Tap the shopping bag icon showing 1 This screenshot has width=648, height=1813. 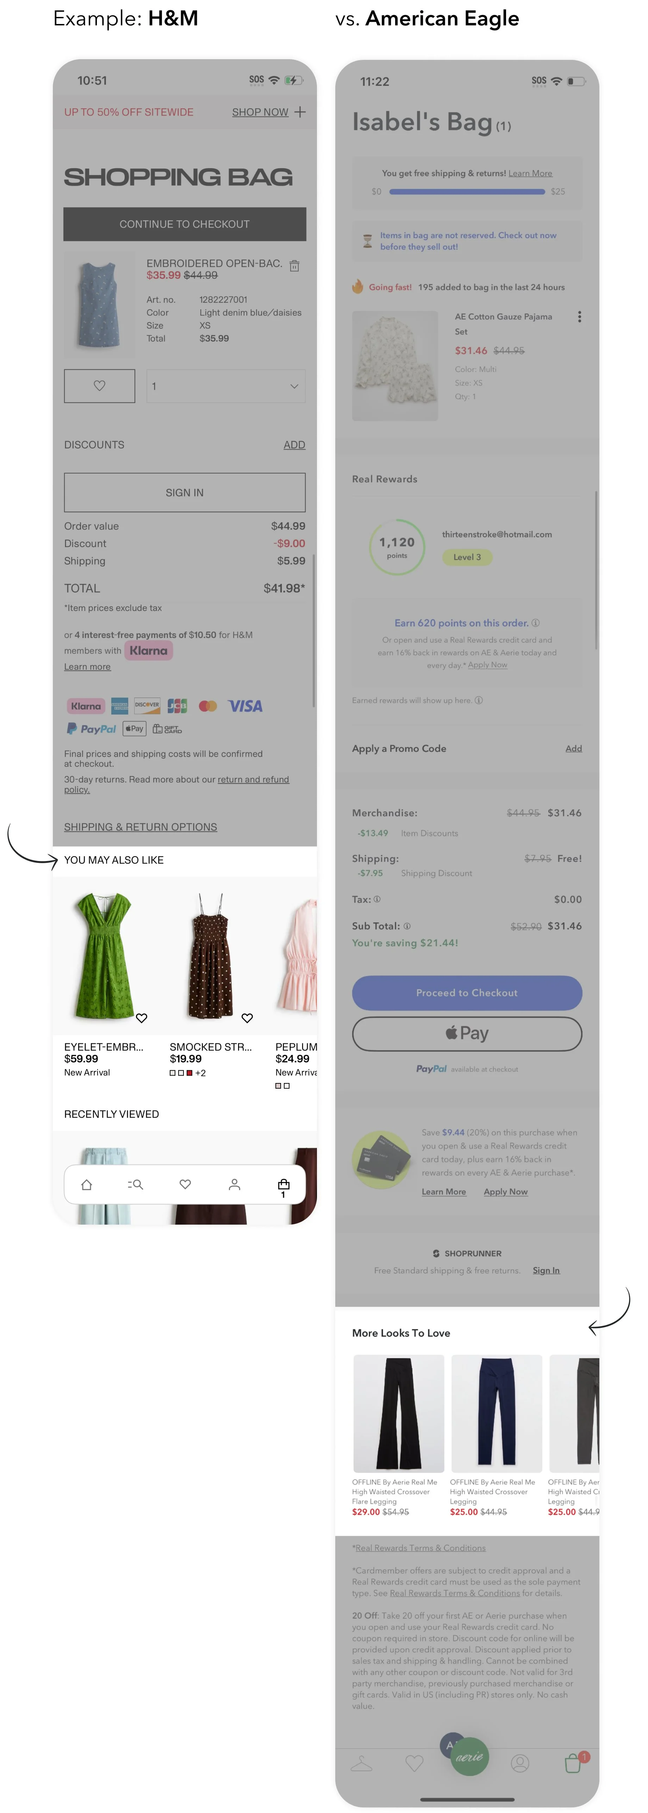click(283, 1187)
